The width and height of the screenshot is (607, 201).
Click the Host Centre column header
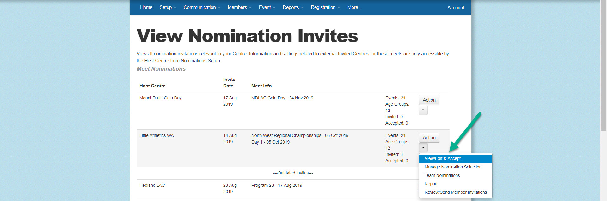[152, 86]
